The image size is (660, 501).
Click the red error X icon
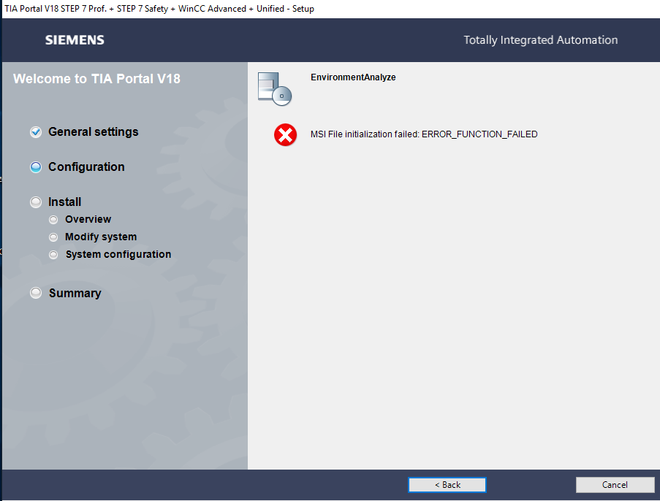(285, 134)
